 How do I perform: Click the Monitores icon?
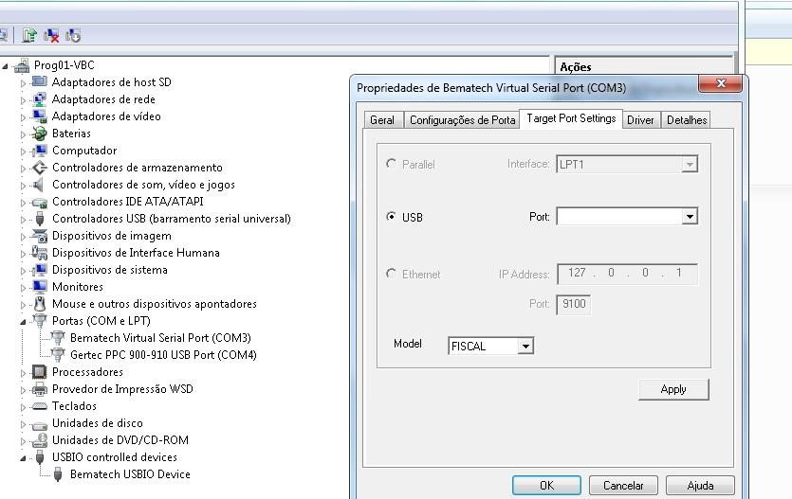coord(40,286)
